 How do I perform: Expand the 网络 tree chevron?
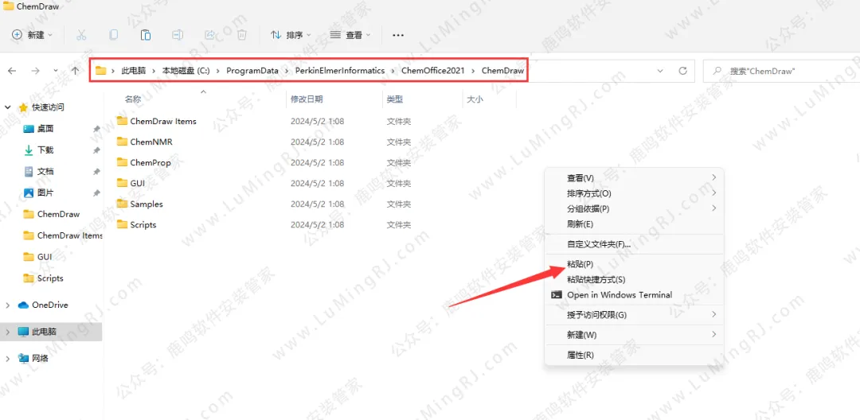8,359
